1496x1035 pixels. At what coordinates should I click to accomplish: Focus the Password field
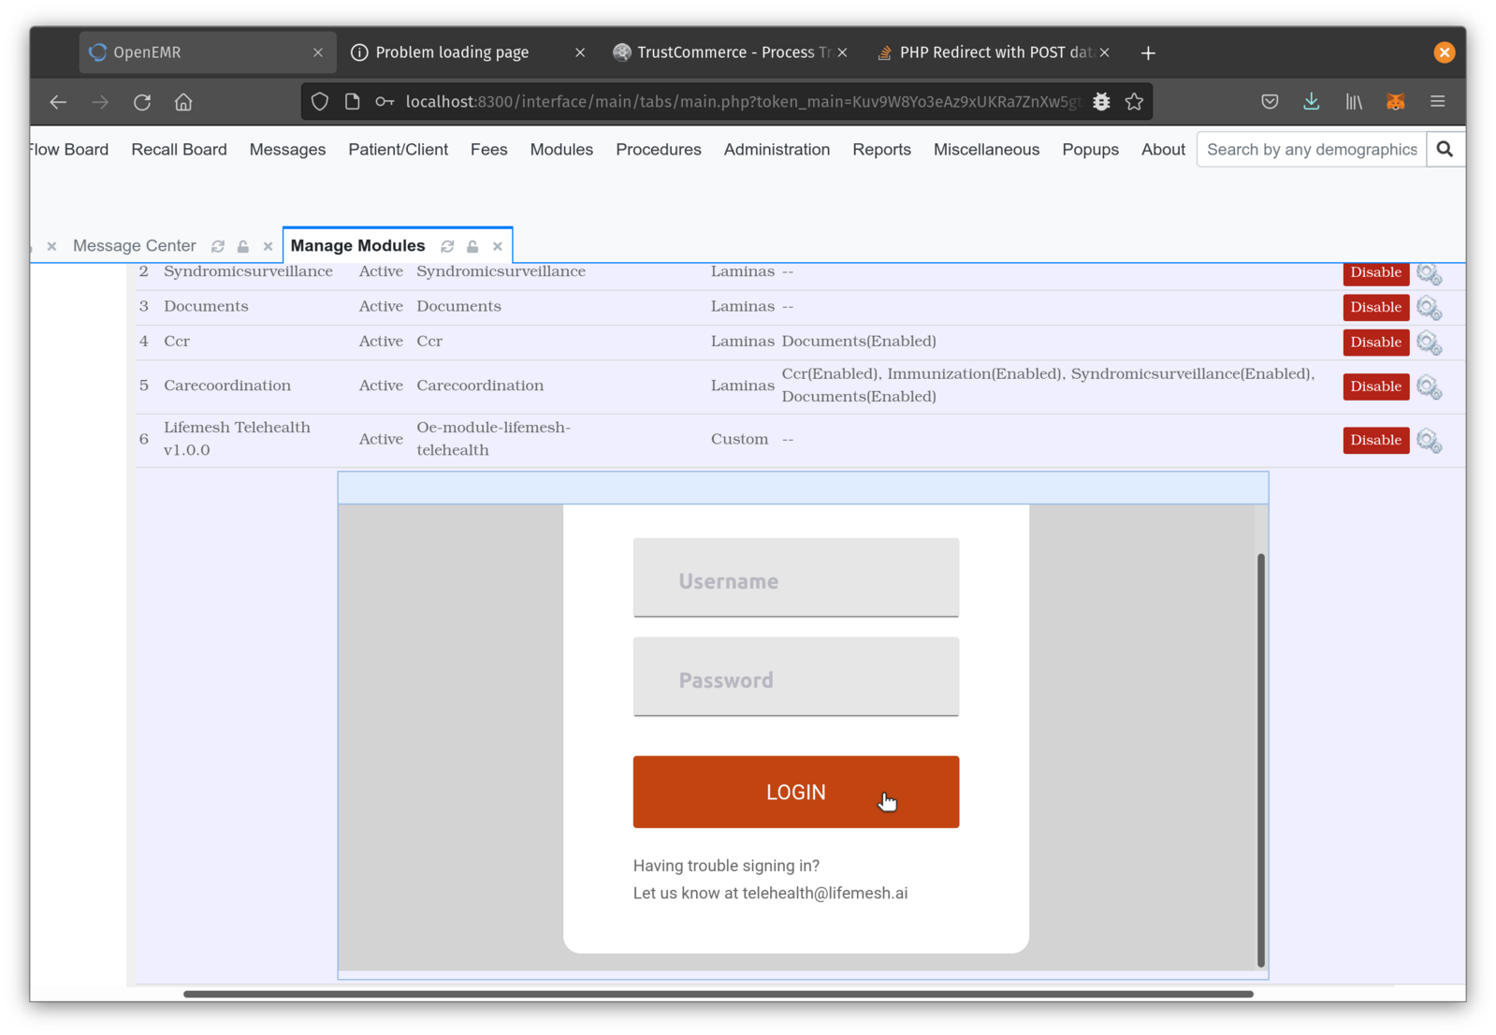tap(795, 677)
